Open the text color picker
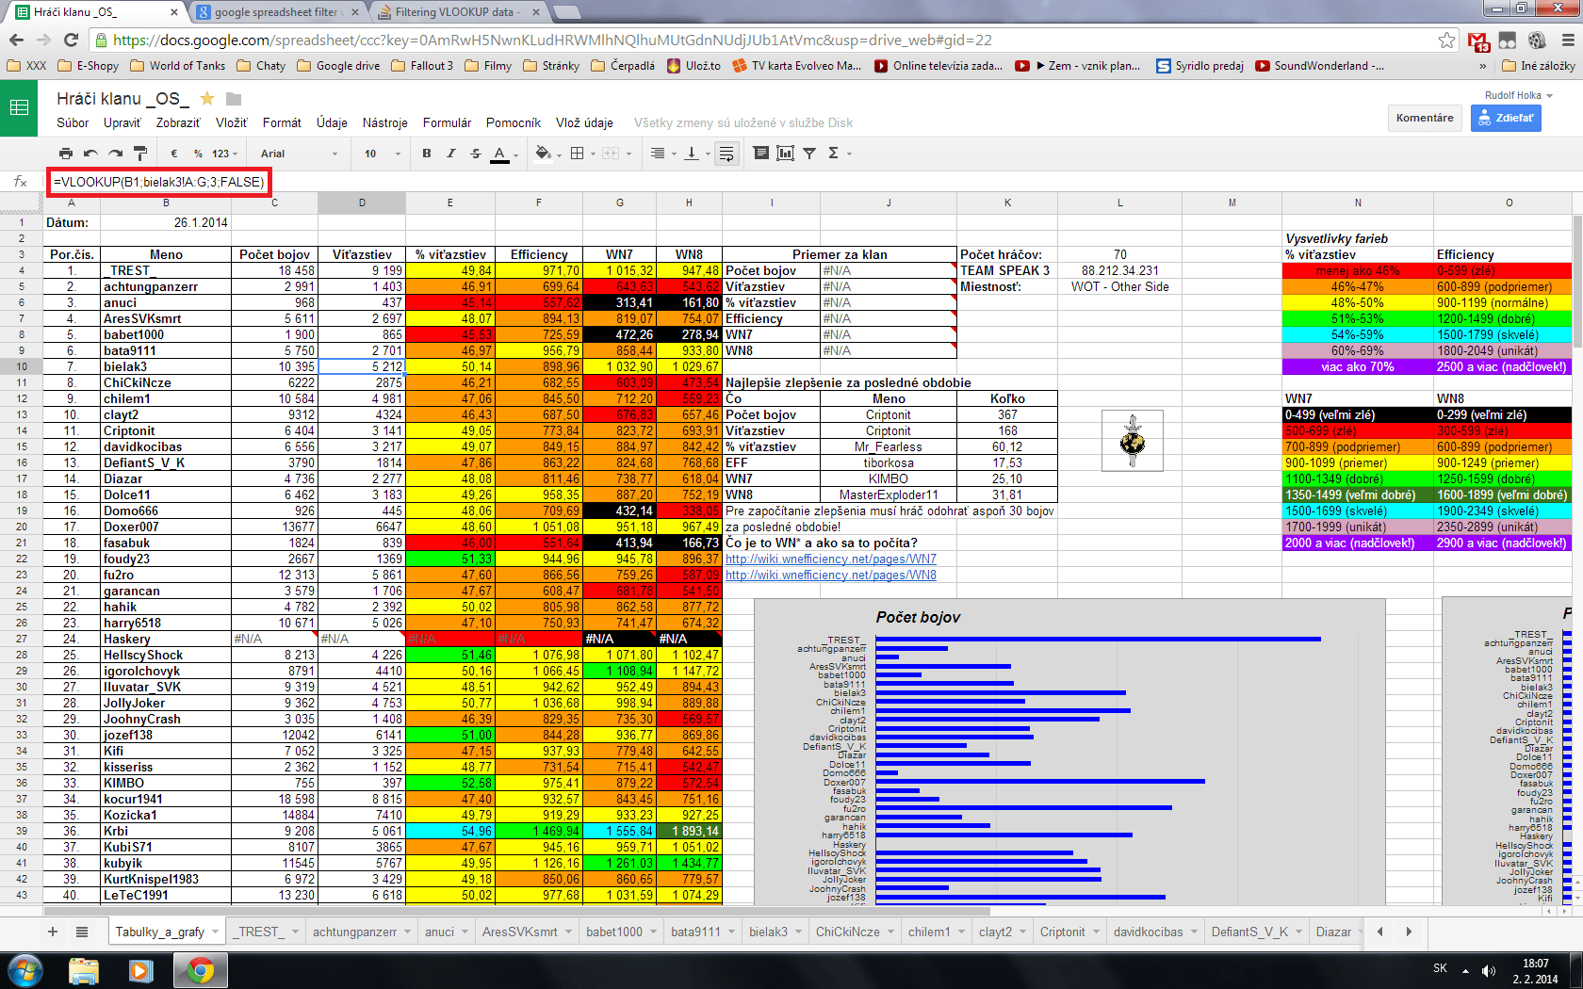Viewport: 1583px width, 989px height. point(498,154)
